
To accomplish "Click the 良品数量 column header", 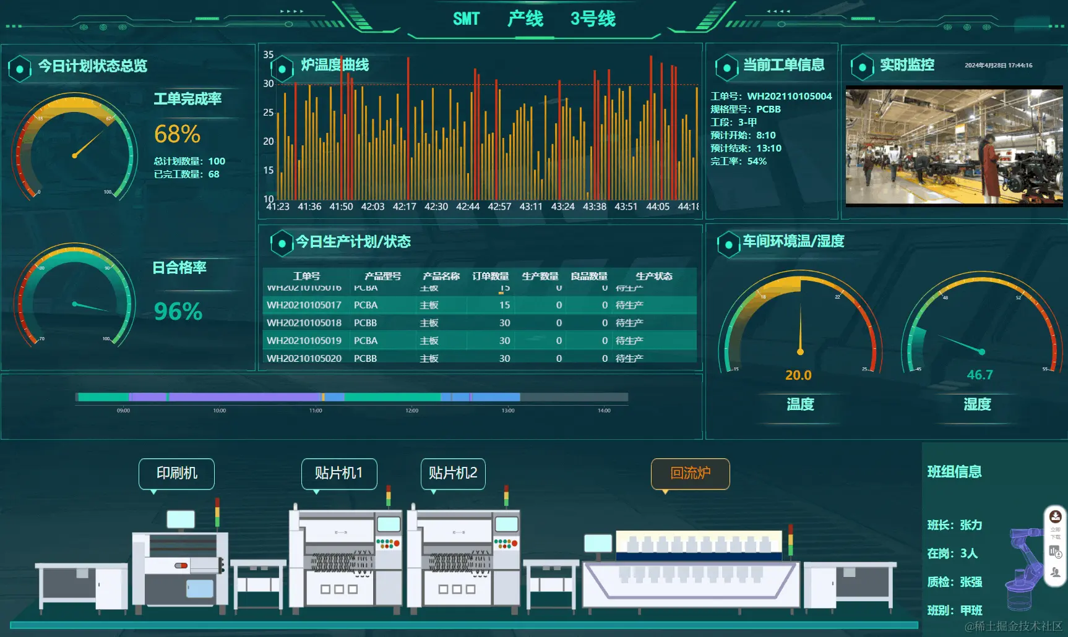I will tap(589, 276).
